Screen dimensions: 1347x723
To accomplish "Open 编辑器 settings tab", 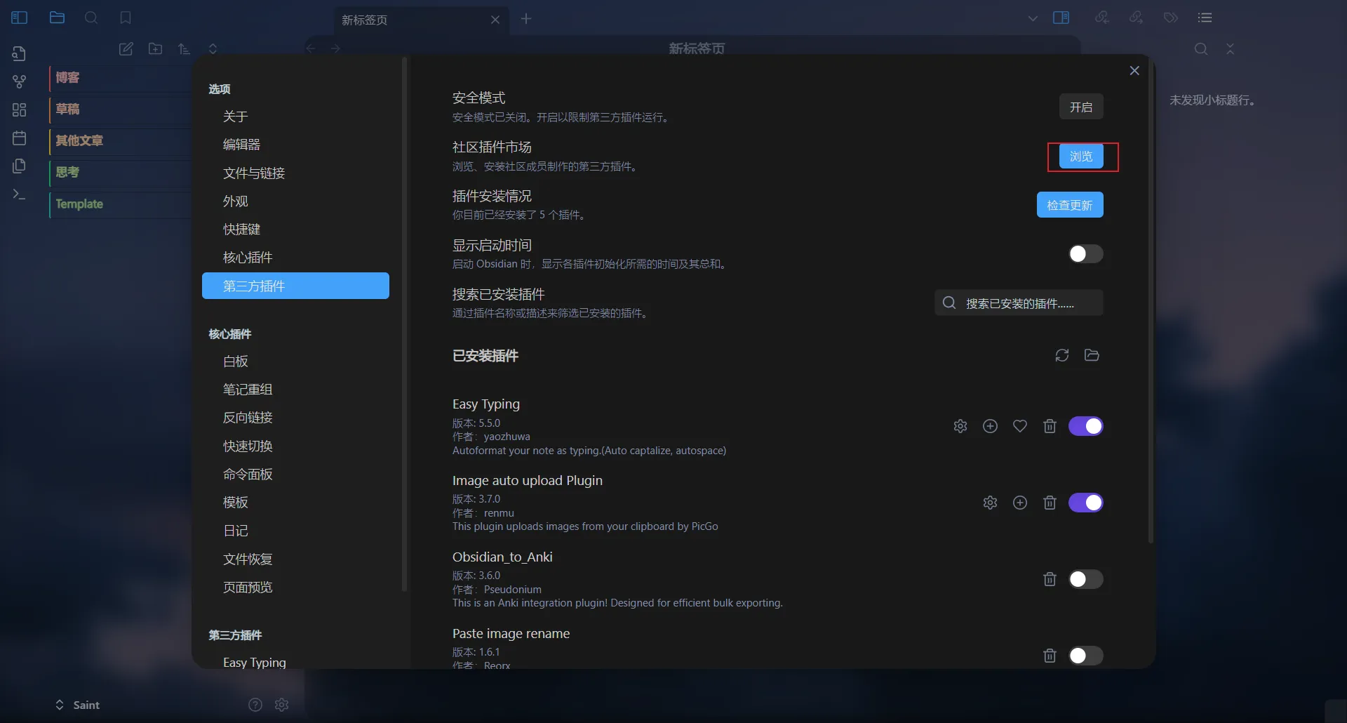I will point(295,145).
